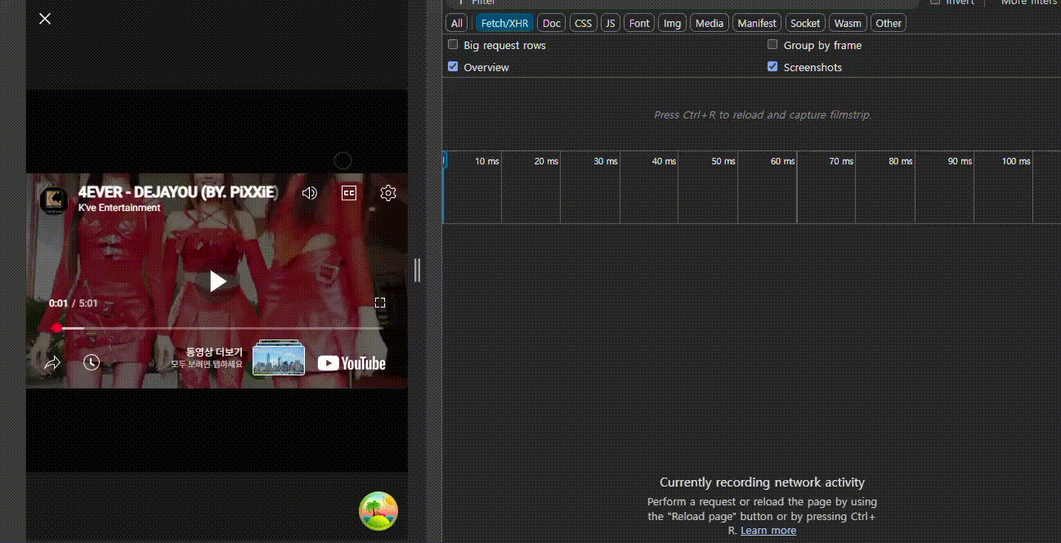Seek along the video progress bar
Screen dimensions: 1061x543
coord(217,328)
